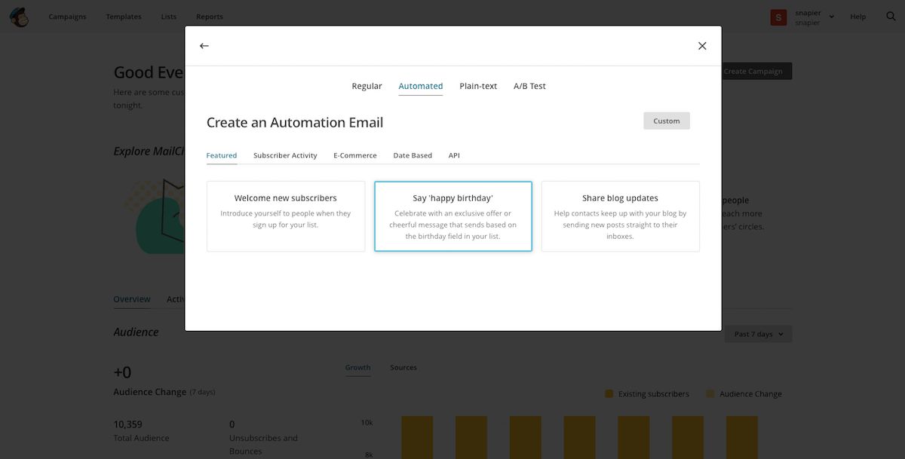Click the Mailchimp monkey logo

(x=19, y=17)
